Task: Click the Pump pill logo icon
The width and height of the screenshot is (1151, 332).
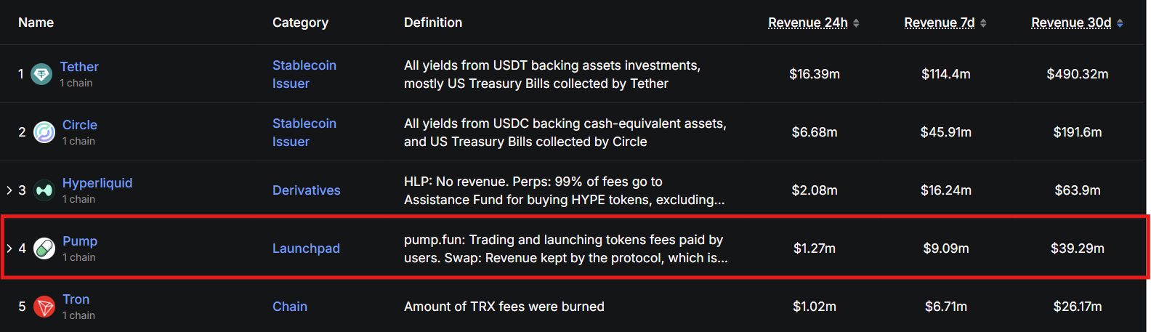Action: tap(44, 248)
